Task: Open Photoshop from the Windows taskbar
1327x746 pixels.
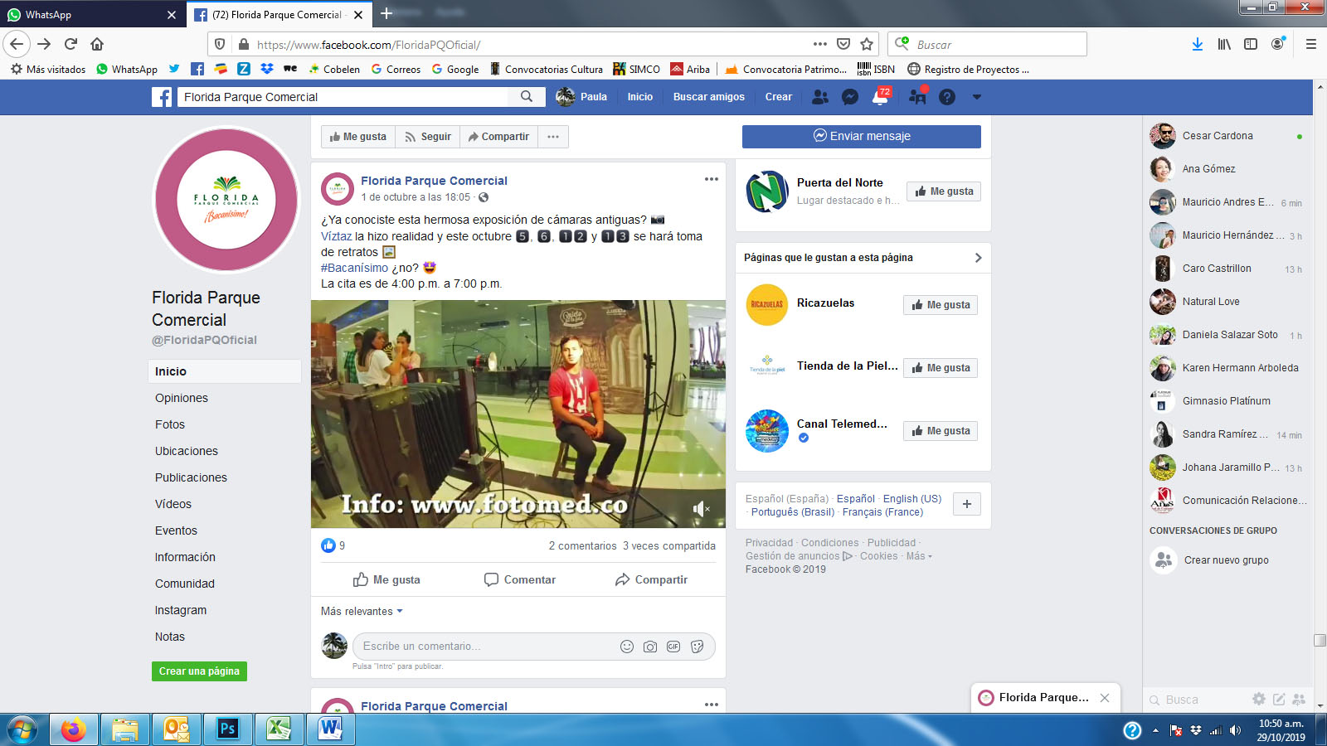Action: (x=227, y=729)
